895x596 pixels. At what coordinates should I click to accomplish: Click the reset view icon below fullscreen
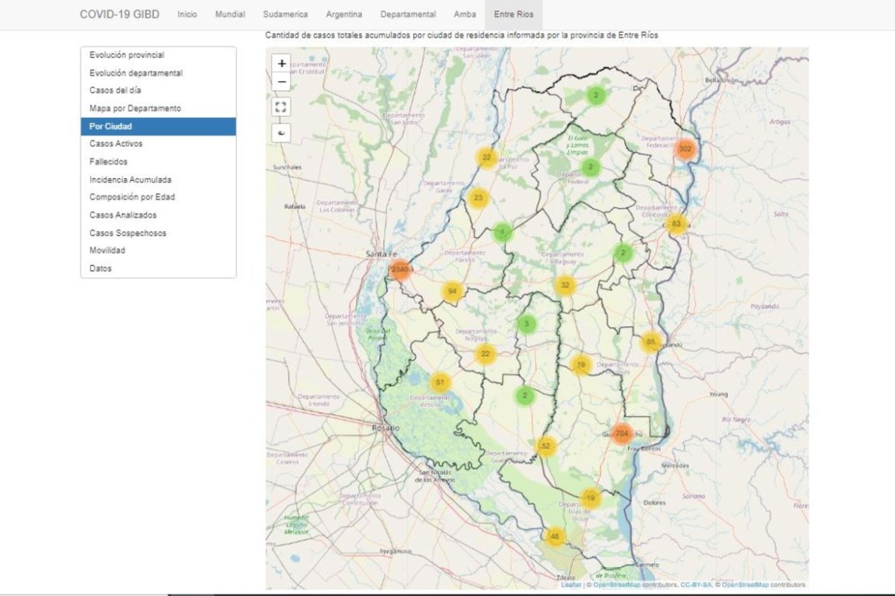click(x=282, y=132)
